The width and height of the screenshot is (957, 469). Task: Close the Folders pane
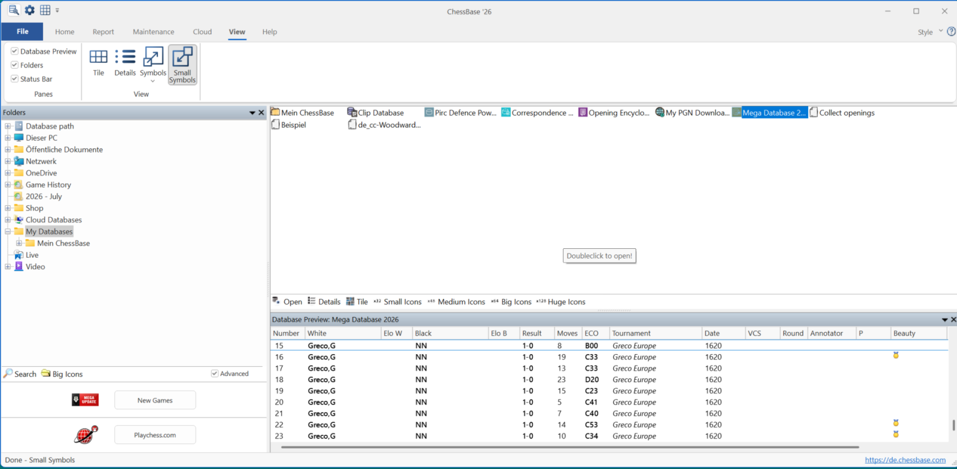(261, 112)
